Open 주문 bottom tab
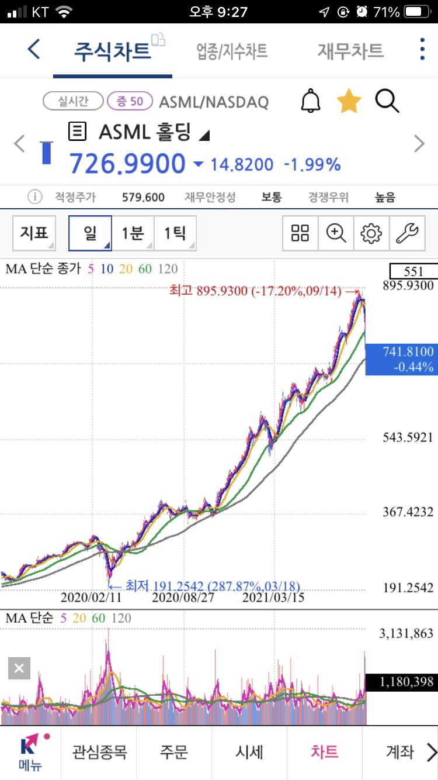The image size is (438, 780). click(174, 753)
